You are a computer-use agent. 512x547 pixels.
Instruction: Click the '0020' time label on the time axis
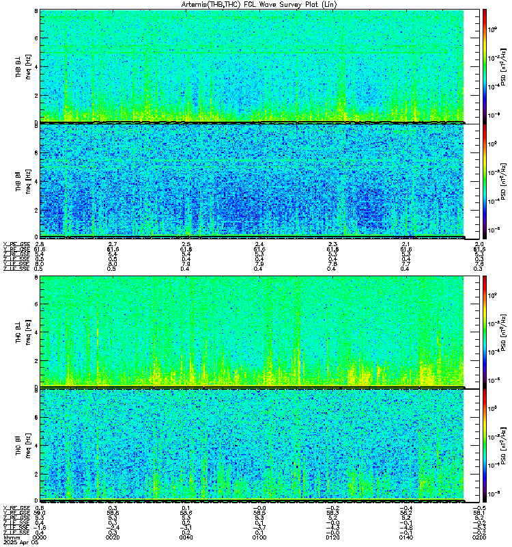tap(113, 537)
